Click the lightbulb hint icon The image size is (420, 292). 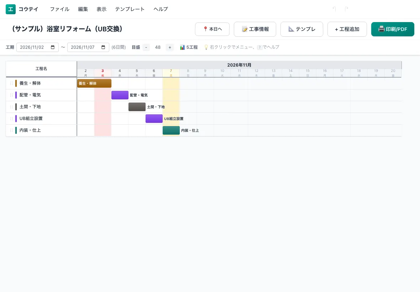pos(206,47)
